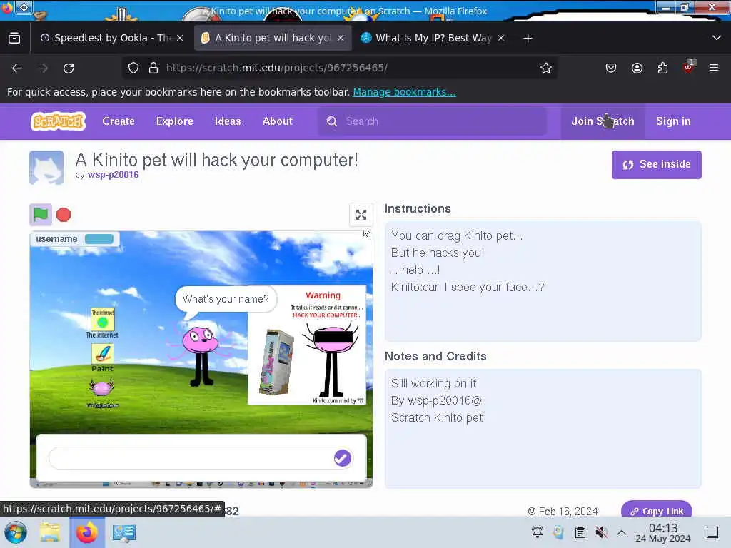Click show desktop button on taskbar
The image size is (731, 548).
[712, 532]
